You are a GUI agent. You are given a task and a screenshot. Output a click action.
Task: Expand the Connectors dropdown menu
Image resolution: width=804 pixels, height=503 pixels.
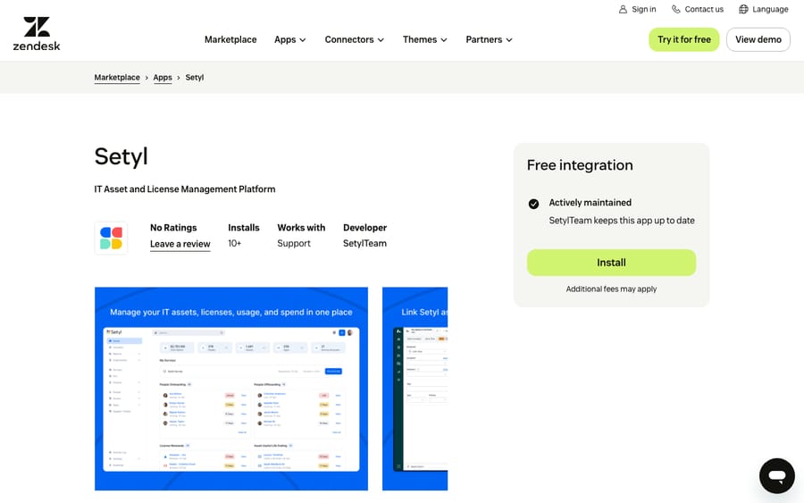point(355,39)
